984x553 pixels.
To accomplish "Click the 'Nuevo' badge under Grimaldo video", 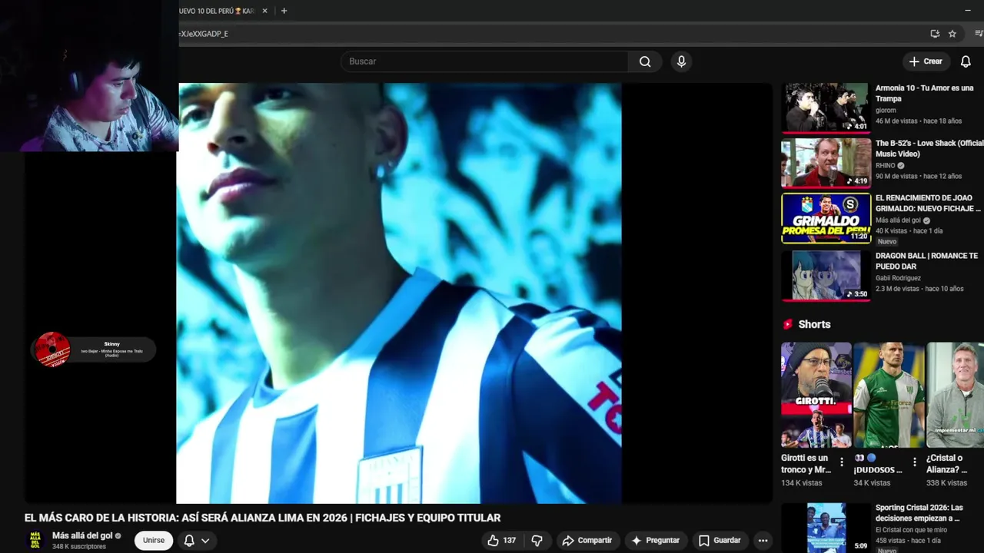I will 886,242.
